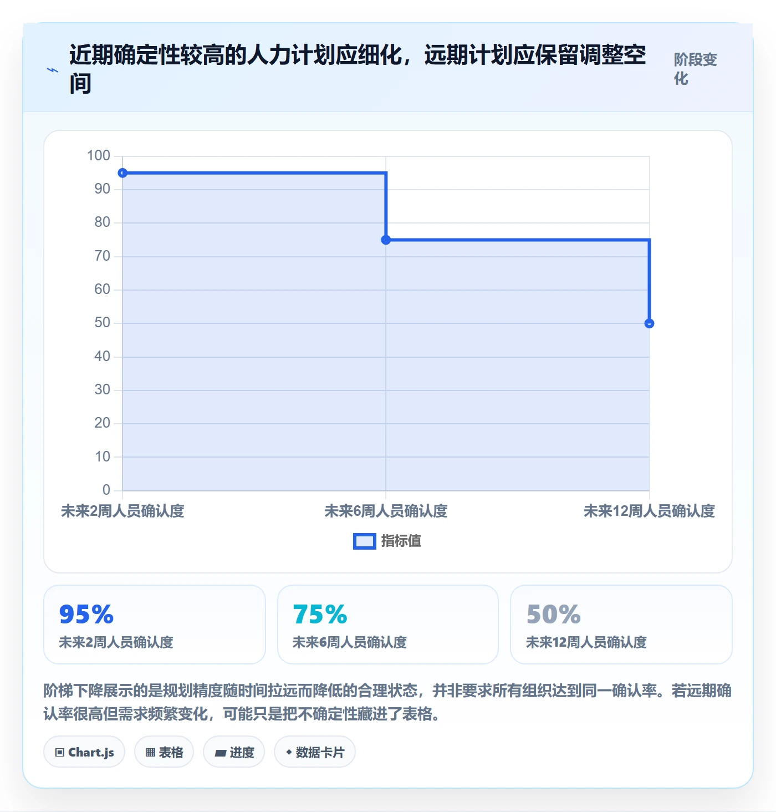The height and width of the screenshot is (812, 776).
Task: Select the 50% data card
Action: tap(621, 625)
